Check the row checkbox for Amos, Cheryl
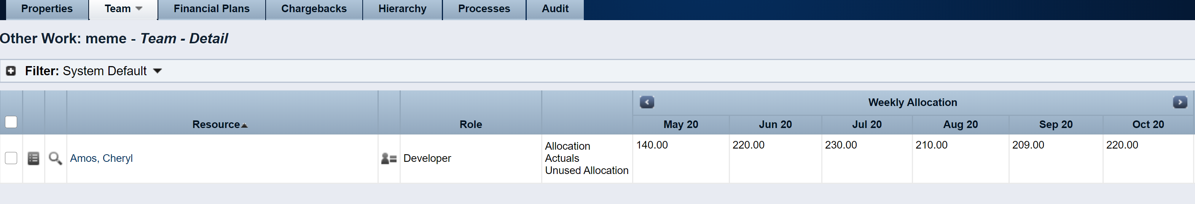The width and height of the screenshot is (1195, 204). pyautogui.click(x=11, y=158)
